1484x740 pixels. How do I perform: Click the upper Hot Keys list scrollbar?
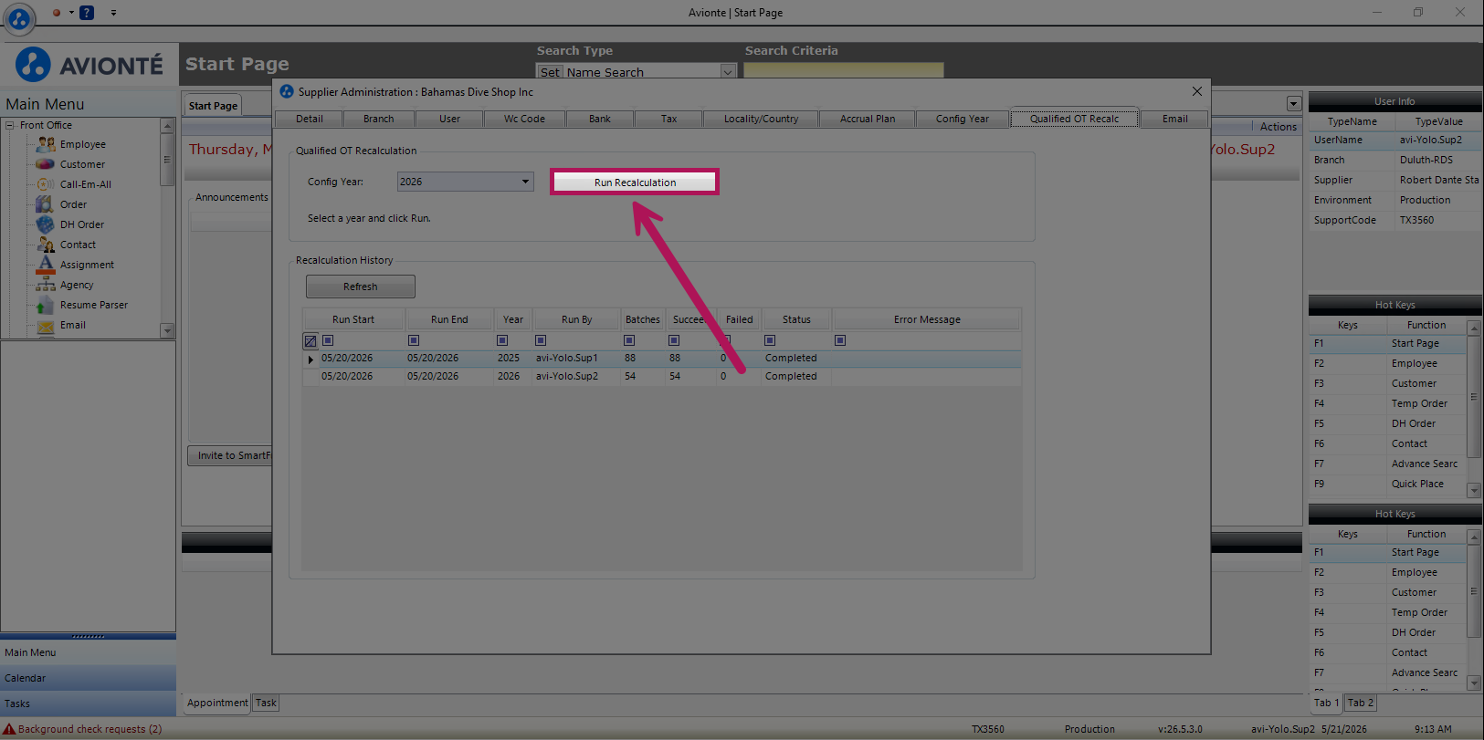coord(1473,409)
